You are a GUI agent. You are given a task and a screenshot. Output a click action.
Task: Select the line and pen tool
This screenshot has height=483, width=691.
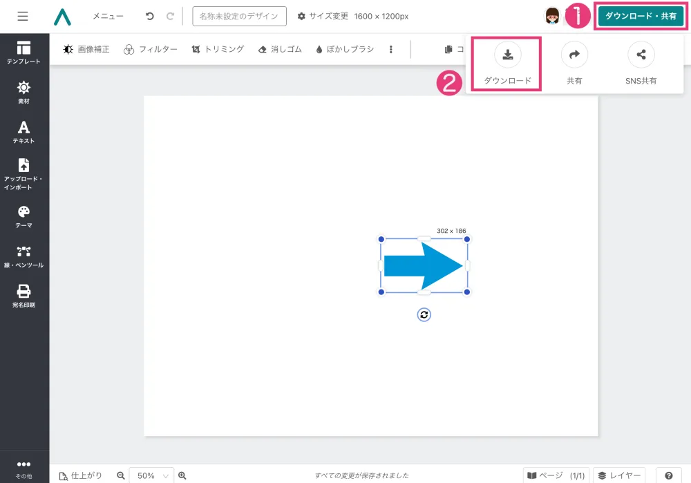point(24,256)
